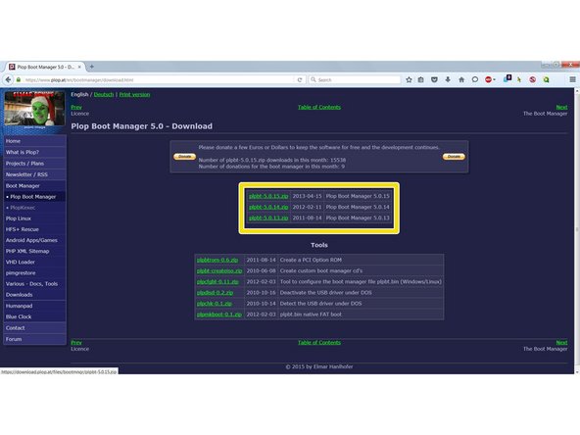Click the red Adblock Plus icon
The image size is (580, 435).
[488, 79]
